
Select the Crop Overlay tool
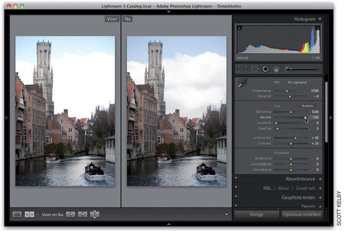242,69
